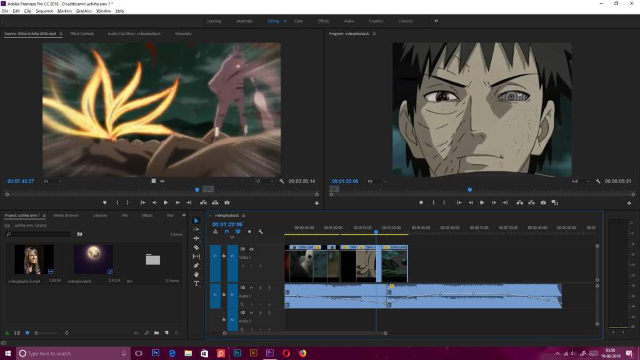Click Program monitor scrub bar playhead
The height and width of the screenshot is (360, 640).
tap(470, 190)
